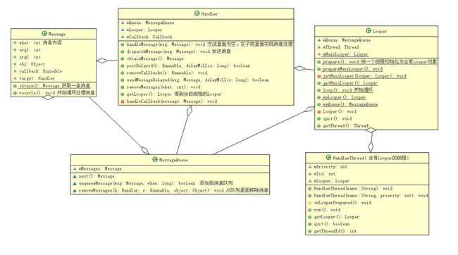The height and width of the screenshot is (255, 458).
Task: Select 'HandlerThread(name: String, priority: int): void' constructor
Action: pos(371,195)
